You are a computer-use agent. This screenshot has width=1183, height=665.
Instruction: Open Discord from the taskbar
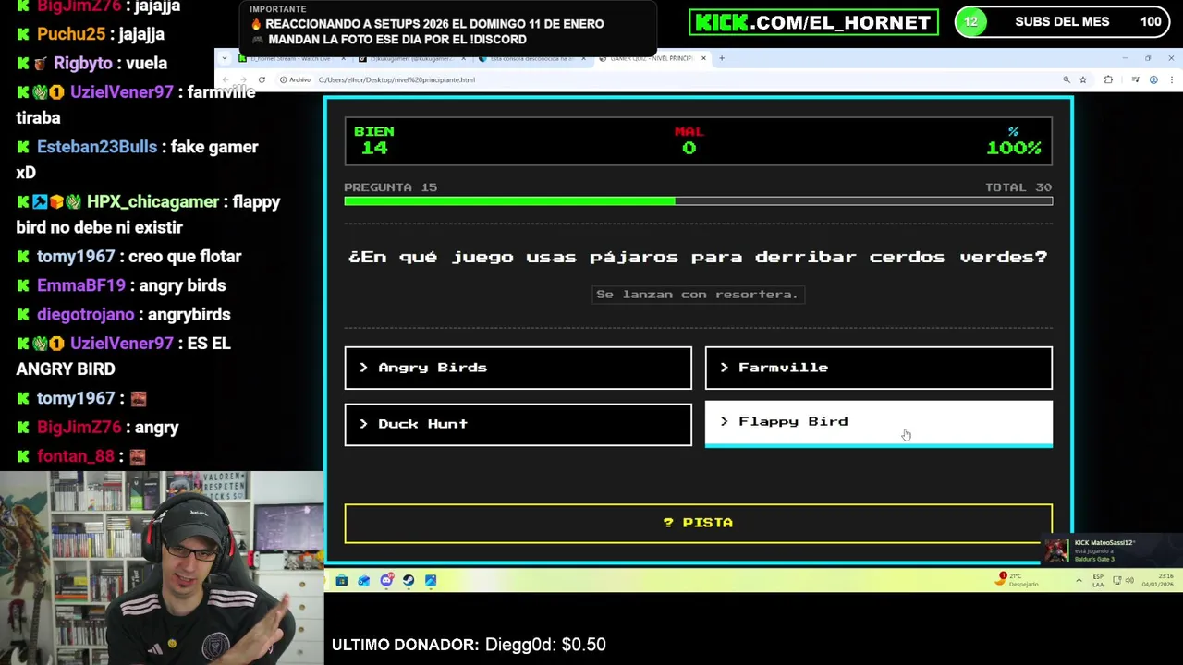(386, 580)
